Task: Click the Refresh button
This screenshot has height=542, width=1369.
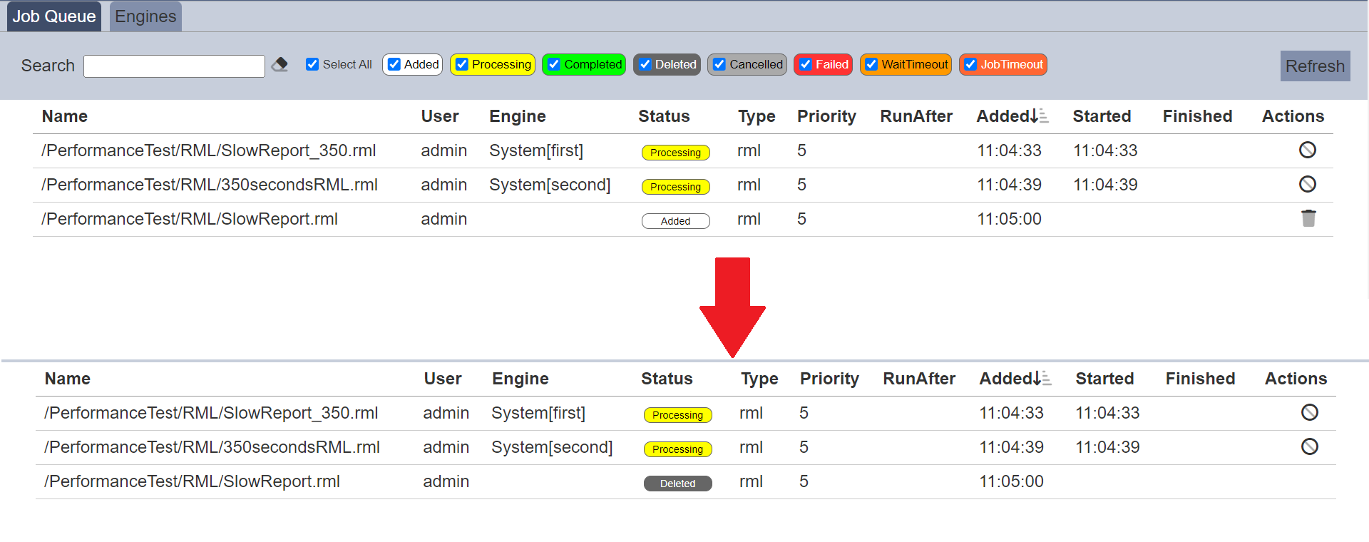Action: [1315, 66]
